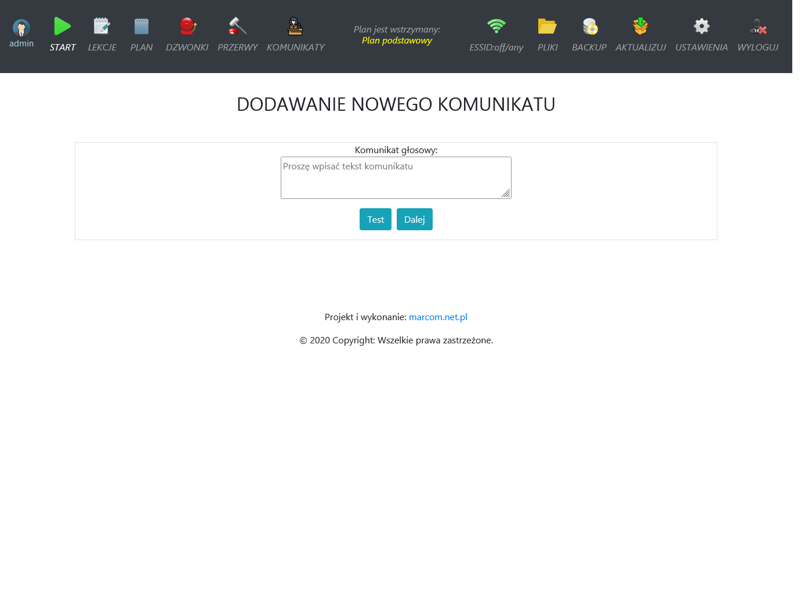Click the 'Plan jest wstrzymany:' text
The width and height of the screenshot is (812, 609).
pyautogui.click(x=397, y=30)
